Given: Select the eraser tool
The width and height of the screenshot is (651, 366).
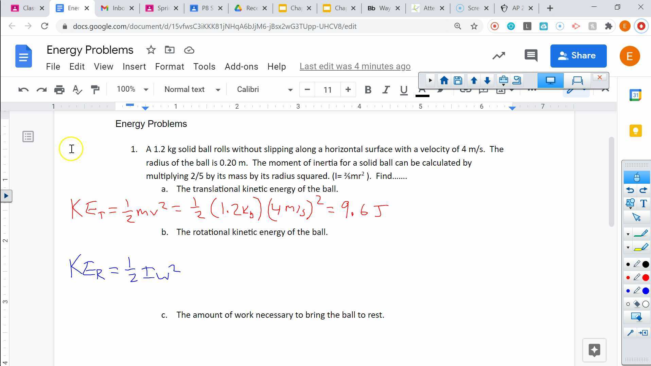Looking at the screenshot, I should (x=636, y=304).
